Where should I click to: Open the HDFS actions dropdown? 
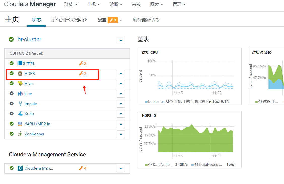click(121, 74)
